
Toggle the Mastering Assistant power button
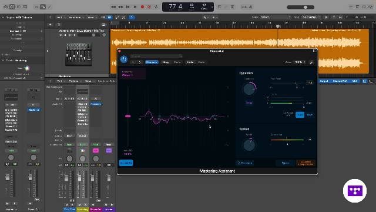coord(124,59)
